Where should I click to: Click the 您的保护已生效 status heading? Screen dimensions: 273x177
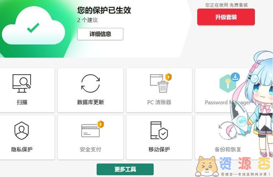click(104, 10)
